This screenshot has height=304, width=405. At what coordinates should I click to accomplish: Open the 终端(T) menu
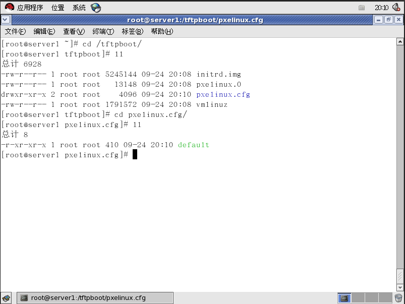(103, 32)
